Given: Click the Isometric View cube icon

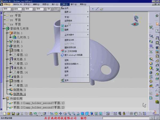Looking at the screenshot, I should [87, 114].
